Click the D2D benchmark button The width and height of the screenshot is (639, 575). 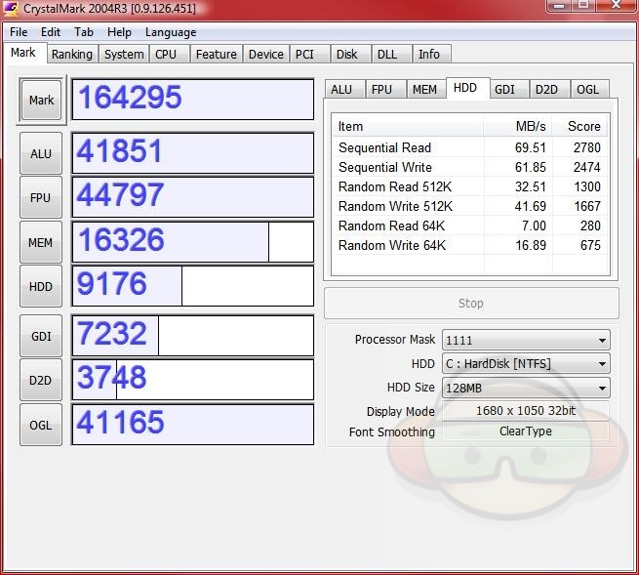(x=41, y=380)
